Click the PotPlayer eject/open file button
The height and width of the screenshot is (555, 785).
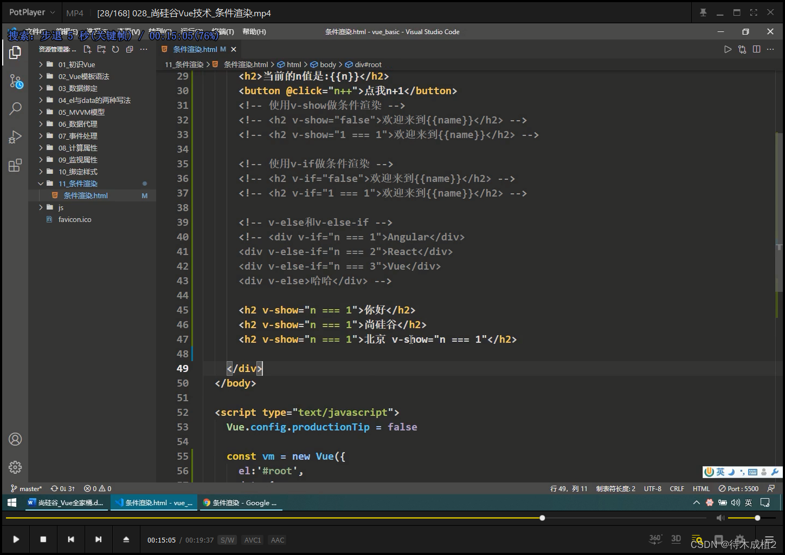point(126,539)
